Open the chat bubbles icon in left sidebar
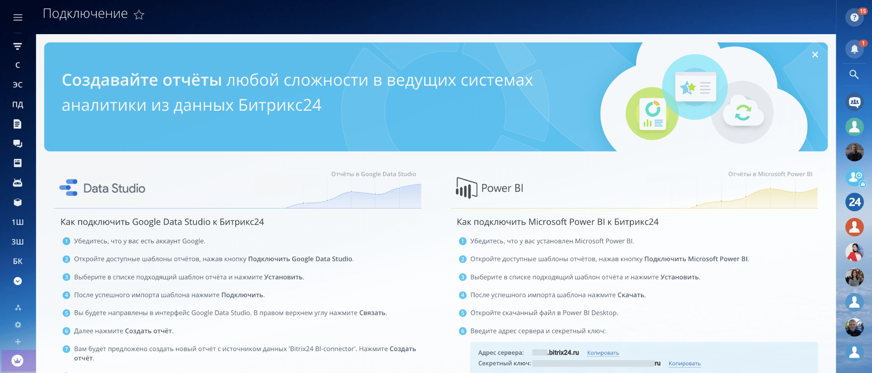Screen dimensions: 872x373 point(18,144)
